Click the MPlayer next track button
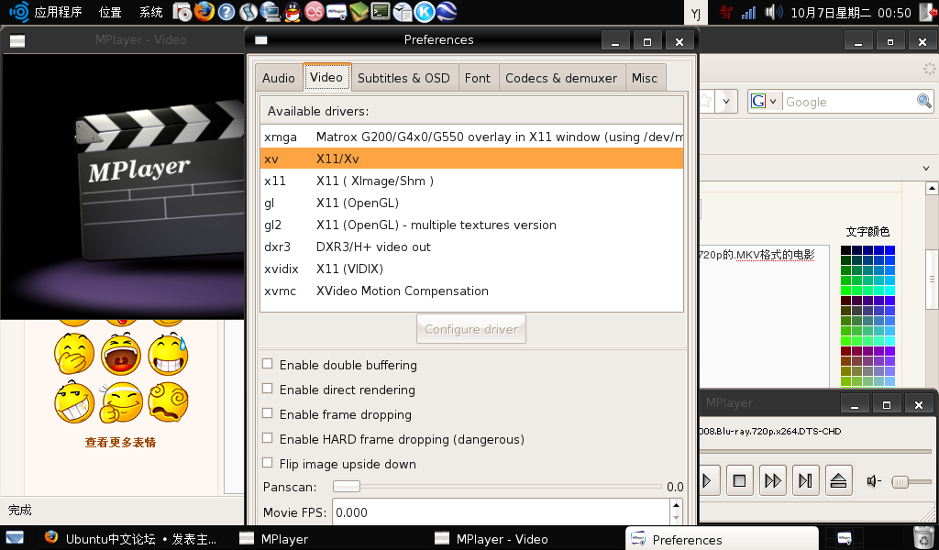 coord(805,480)
